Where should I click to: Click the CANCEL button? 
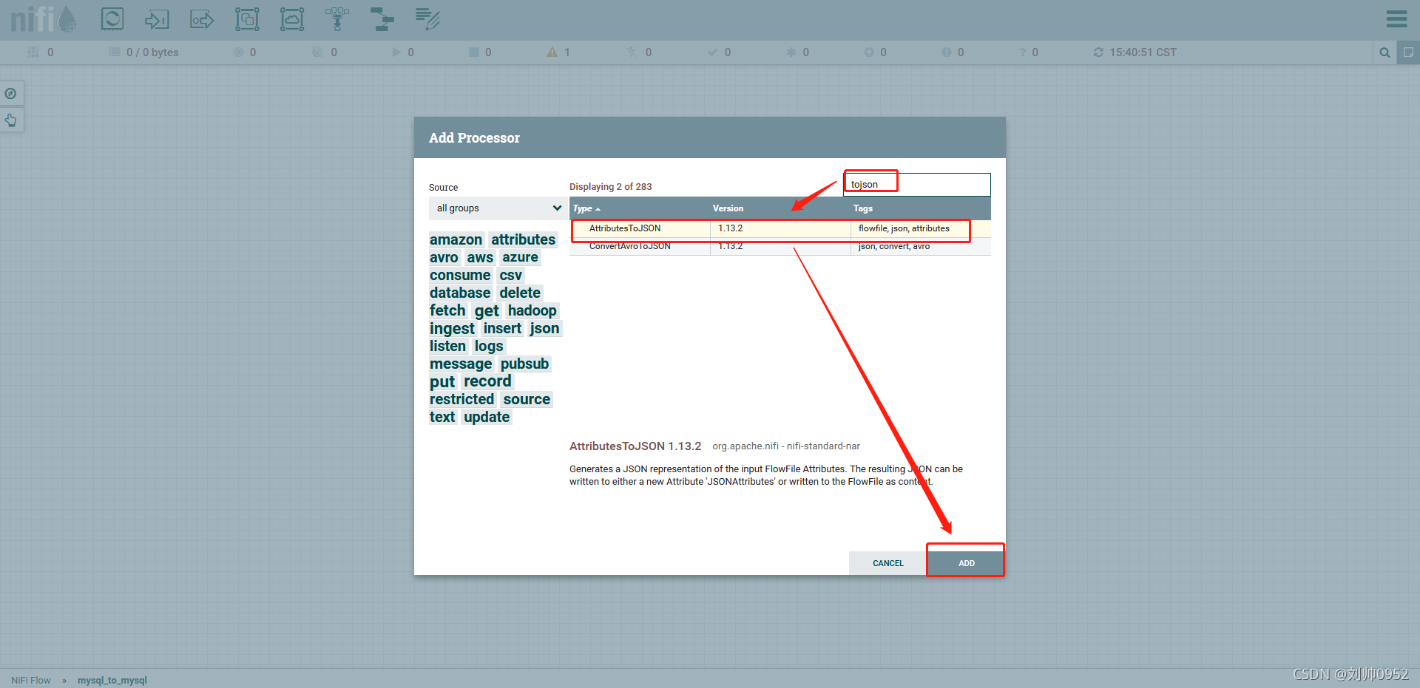point(887,563)
